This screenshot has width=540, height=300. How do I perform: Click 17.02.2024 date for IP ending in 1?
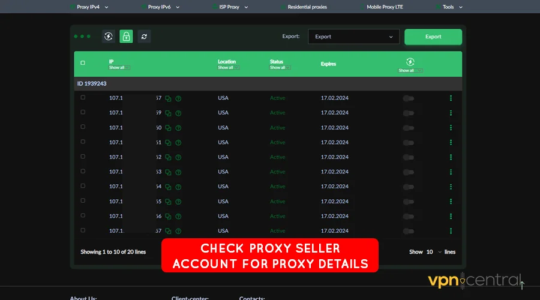pos(334,142)
